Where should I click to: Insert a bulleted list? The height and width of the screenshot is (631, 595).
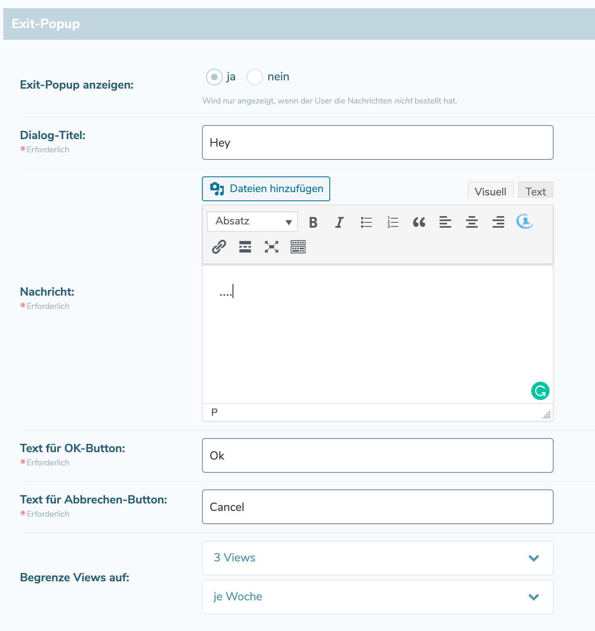coord(366,222)
